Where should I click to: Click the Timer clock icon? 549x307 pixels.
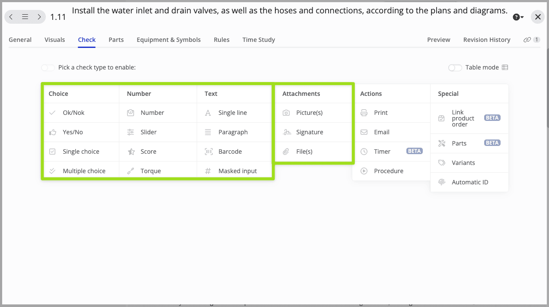tap(364, 152)
